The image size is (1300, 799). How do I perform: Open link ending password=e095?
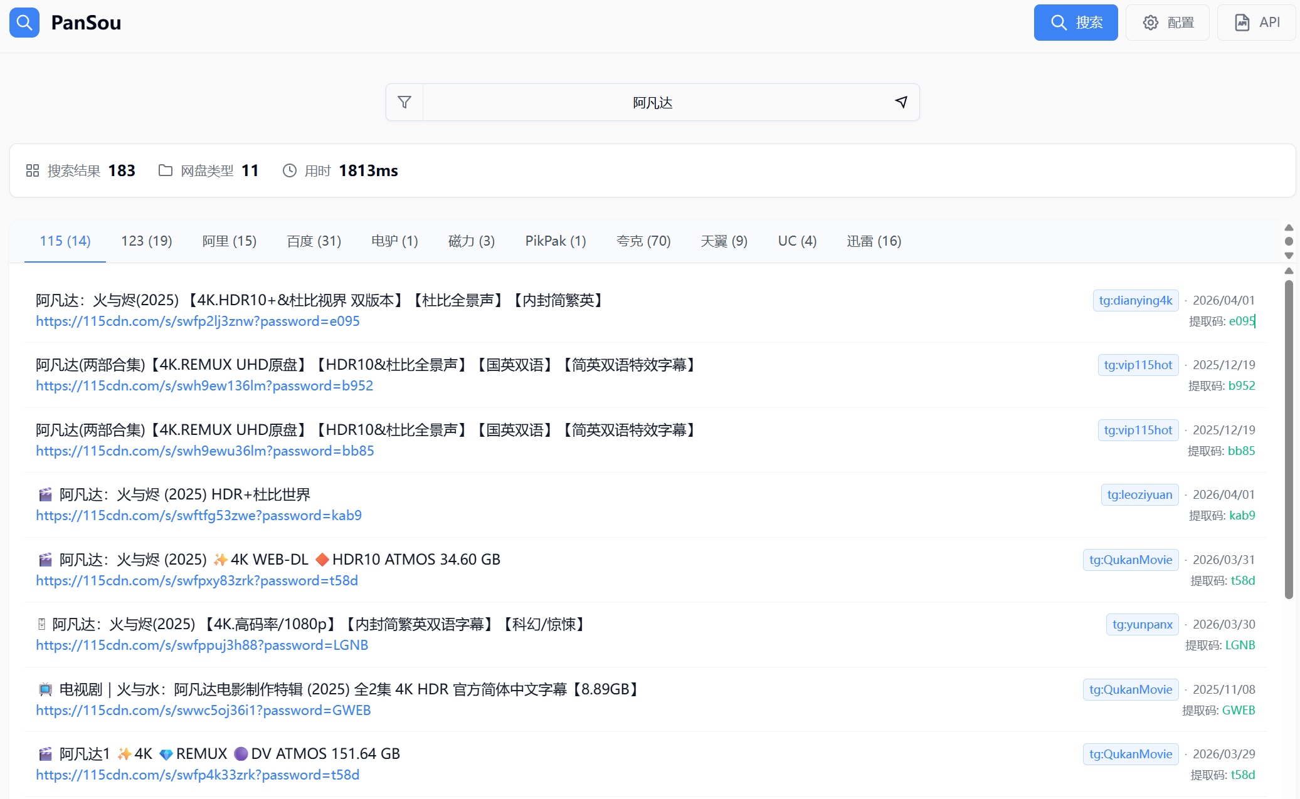(198, 321)
